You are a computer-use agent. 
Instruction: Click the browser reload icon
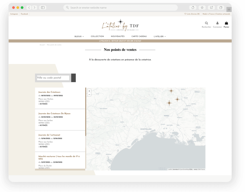pos(193,8)
